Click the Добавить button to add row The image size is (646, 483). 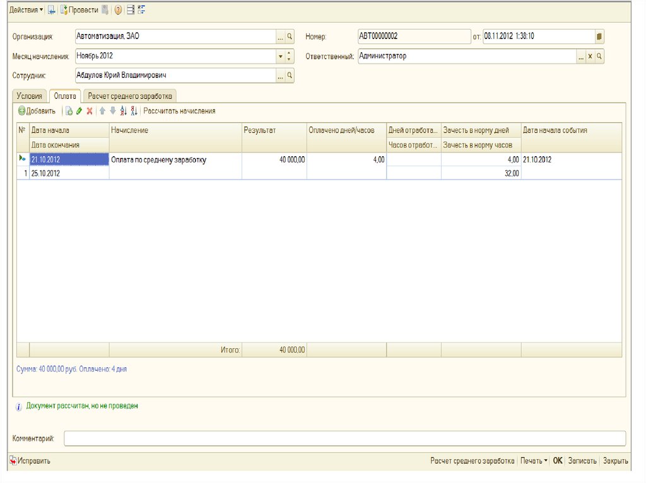point(37,111)
